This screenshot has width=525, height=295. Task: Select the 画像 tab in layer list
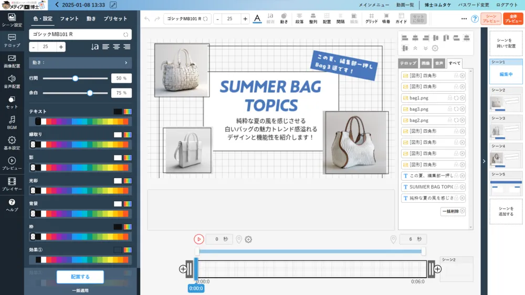(x=426, y=63)
